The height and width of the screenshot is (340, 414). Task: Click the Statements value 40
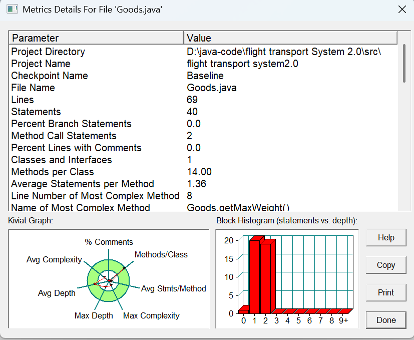(x=192, y=112)
